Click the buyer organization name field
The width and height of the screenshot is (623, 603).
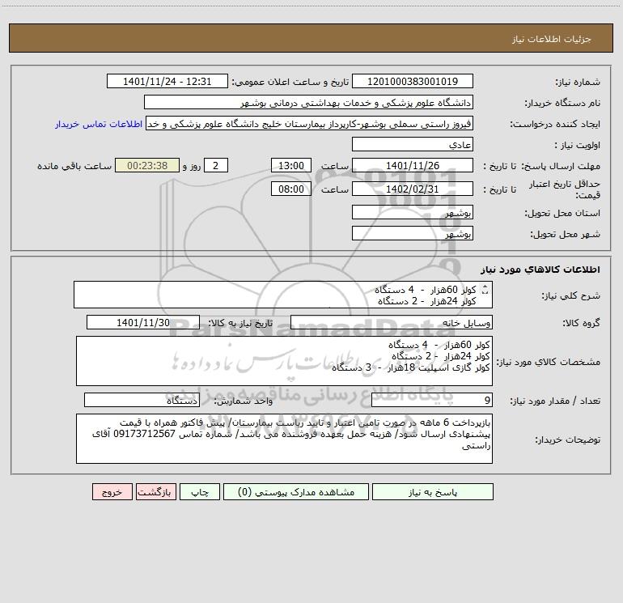tap(308, 103)
